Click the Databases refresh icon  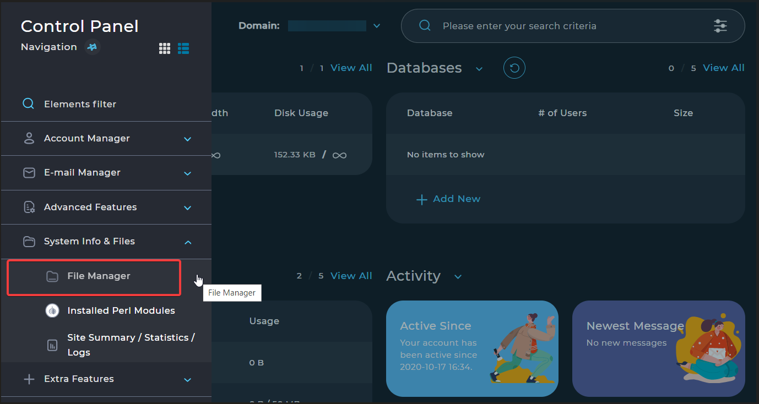pos(514,68)
